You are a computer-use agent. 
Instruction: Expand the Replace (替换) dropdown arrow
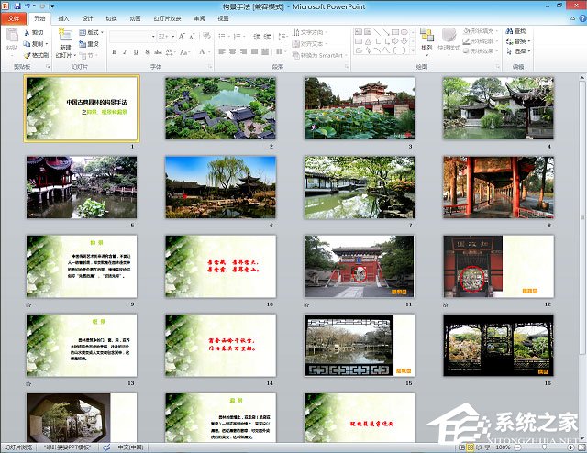(529, 41)
